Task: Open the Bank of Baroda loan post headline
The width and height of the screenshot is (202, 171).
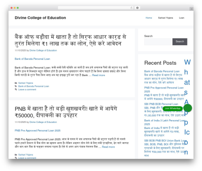Action: pos(70,40)
